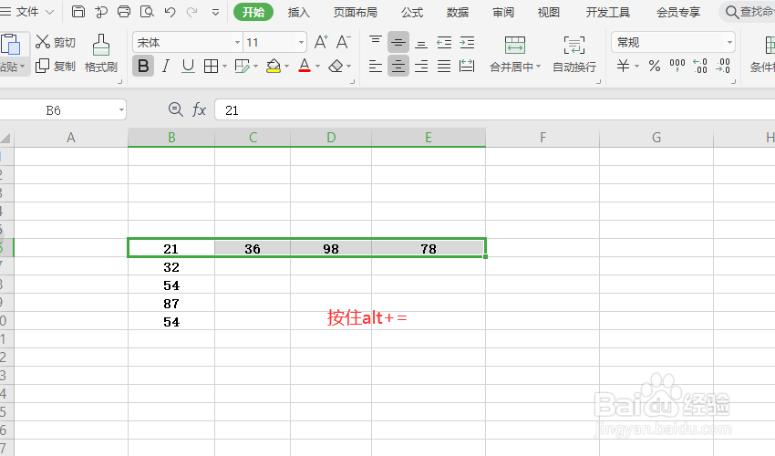Viewport: 775px width, 456px height.
Task: Select the Format Painter (格式刷)
Action: [x=101, y=54]
